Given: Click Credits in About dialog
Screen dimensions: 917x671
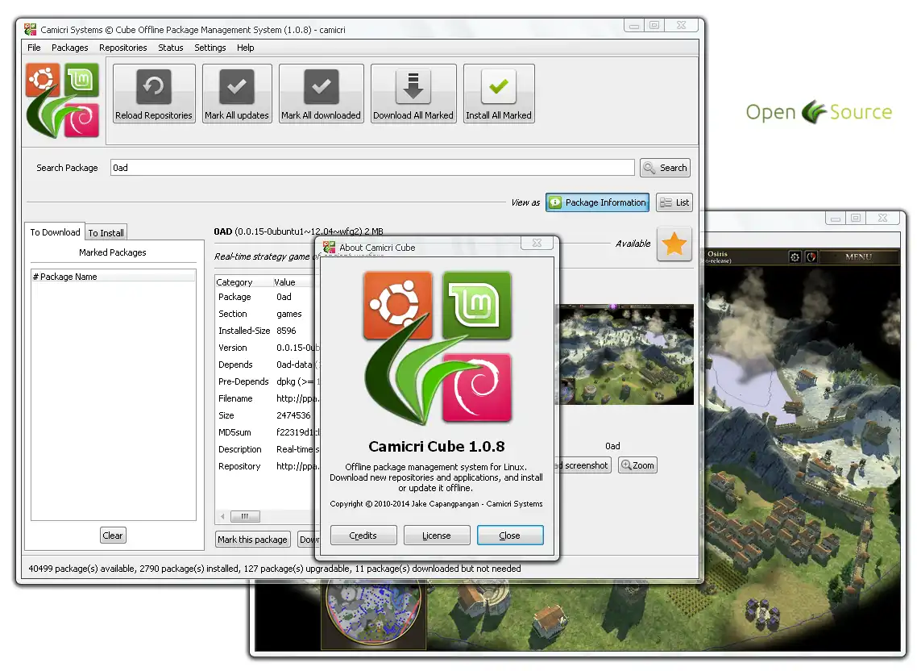Looking at the screenshot, I should point(363,536).
